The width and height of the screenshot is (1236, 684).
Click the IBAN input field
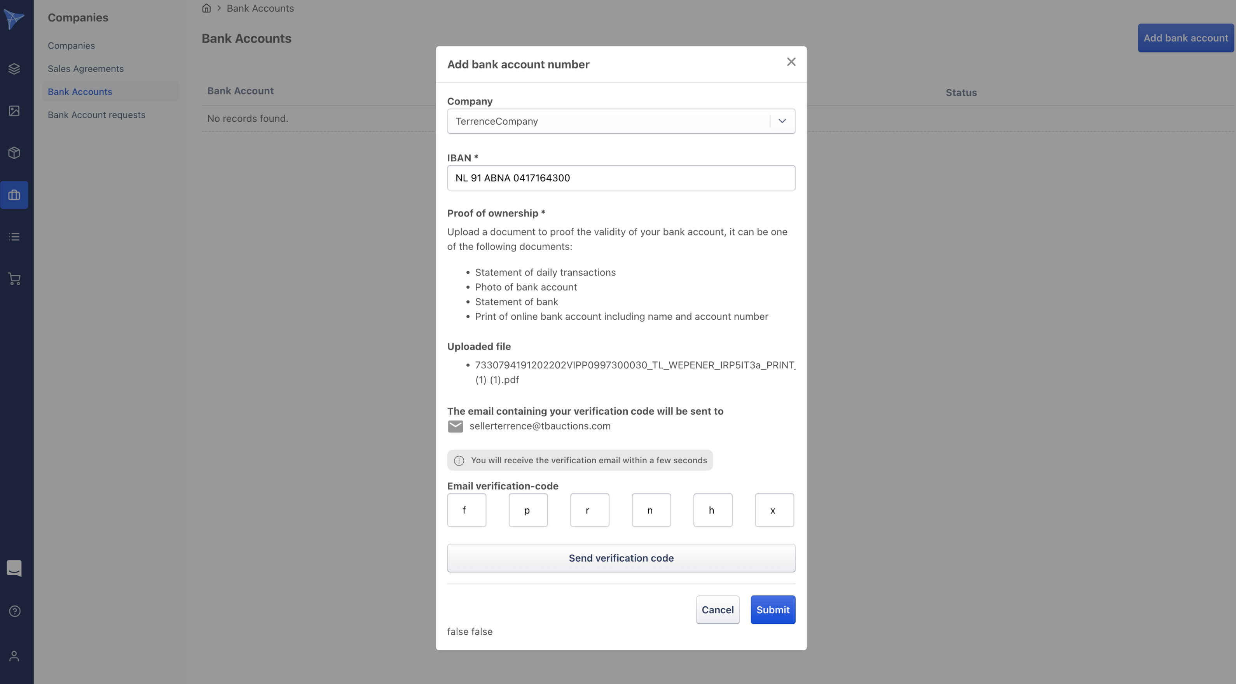click(621, 178)
